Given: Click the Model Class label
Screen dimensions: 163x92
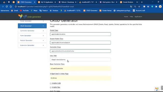Looking at the screenshot, I should click(x=54, y=30).
